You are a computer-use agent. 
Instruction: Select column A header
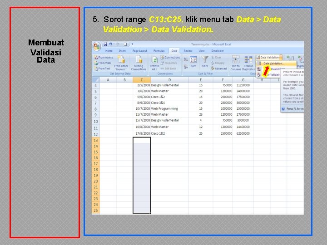[x=108, y=80]
